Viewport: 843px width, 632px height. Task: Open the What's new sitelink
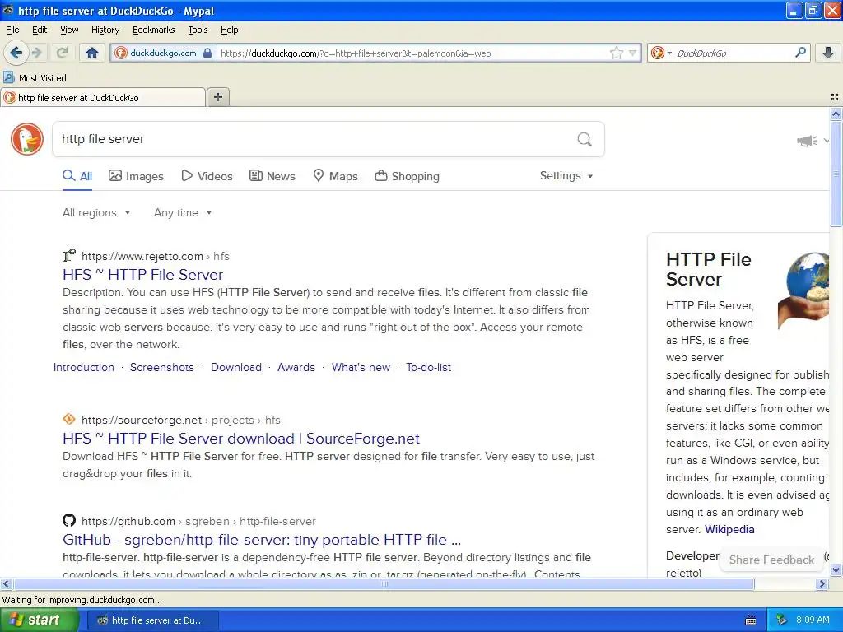pos(361,368)
